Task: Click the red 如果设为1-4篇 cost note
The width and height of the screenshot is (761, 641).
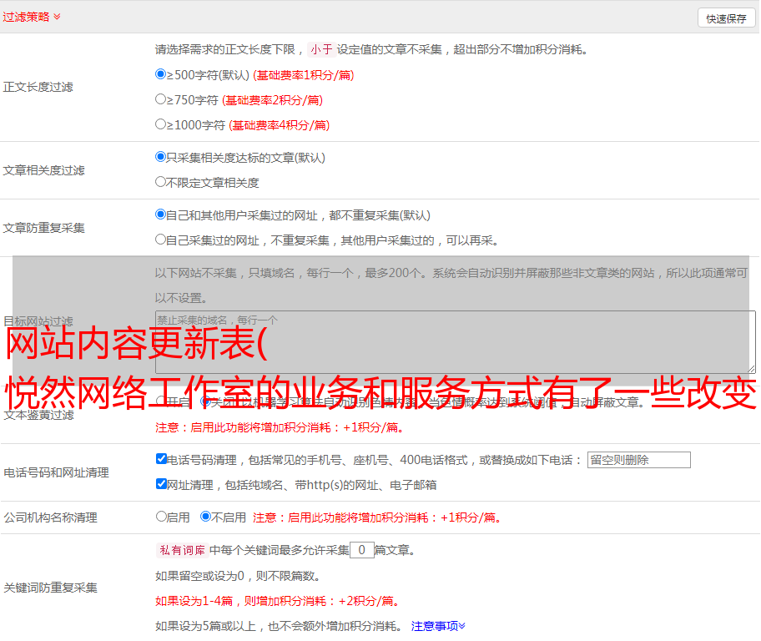Action: click(x=279, y=601)
